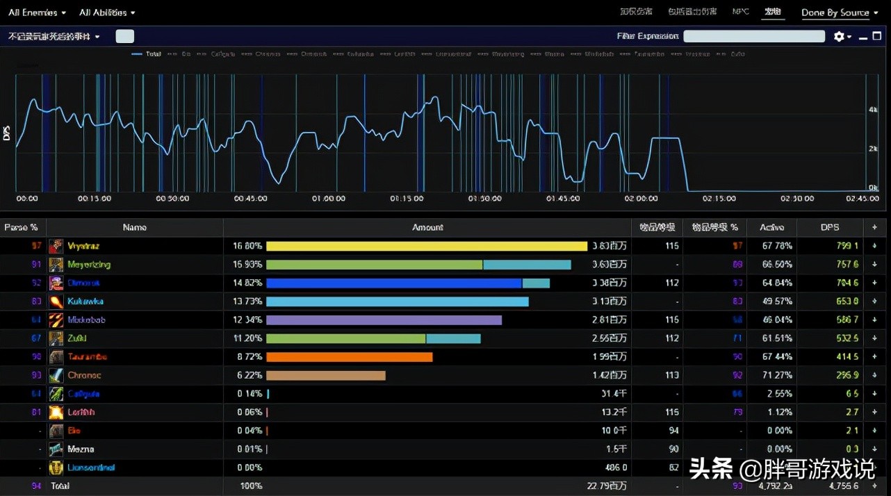Toggle the NPC filter option

coord(740,12)
